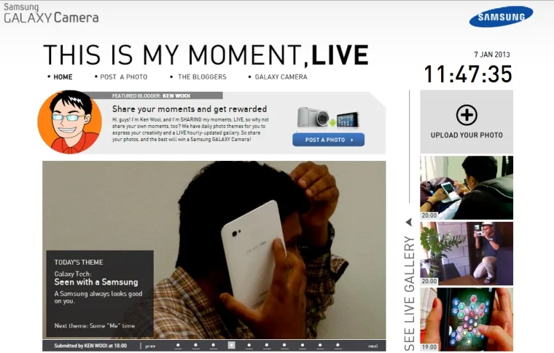This screenshot has width=554, height=353.
Task: Click the plus icon to upload a photo
Action: (x=466, y=115)
